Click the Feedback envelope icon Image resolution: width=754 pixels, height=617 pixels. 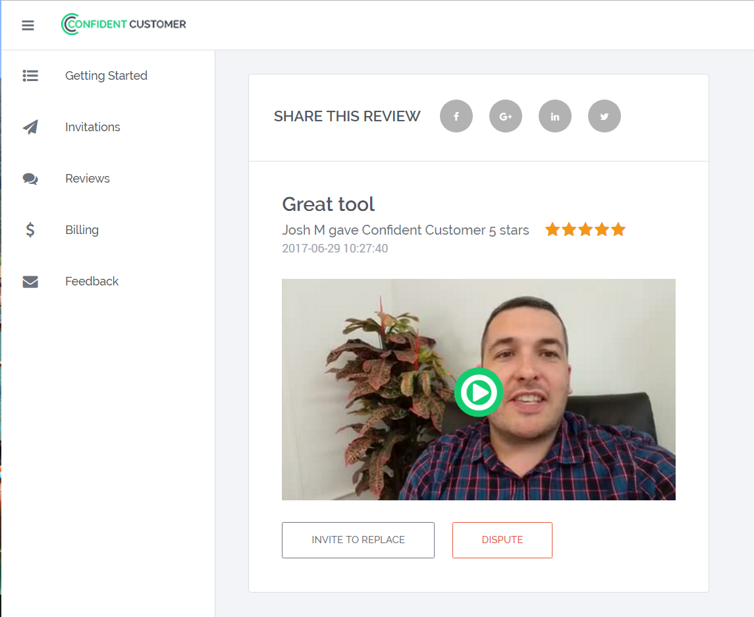coord(30,281)
